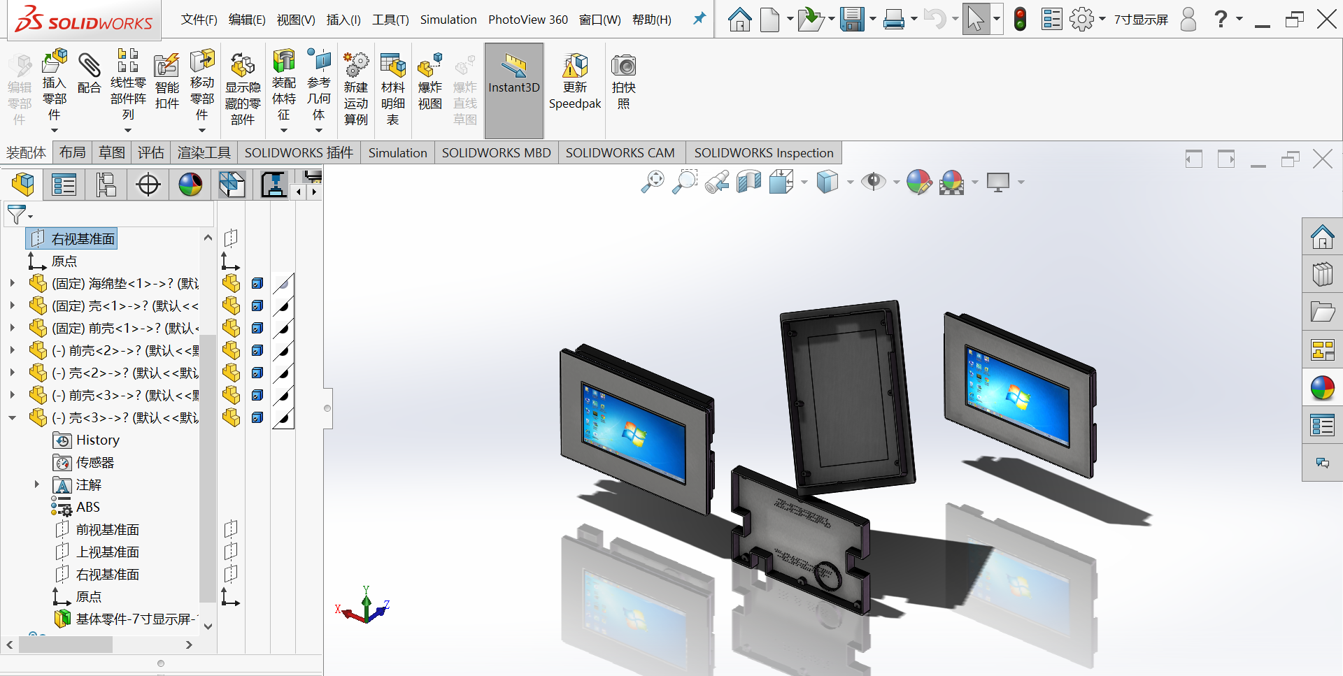Toggle Instant3D mode
The height and width of the screenshot is (676, 1343).
click(514, 91)
